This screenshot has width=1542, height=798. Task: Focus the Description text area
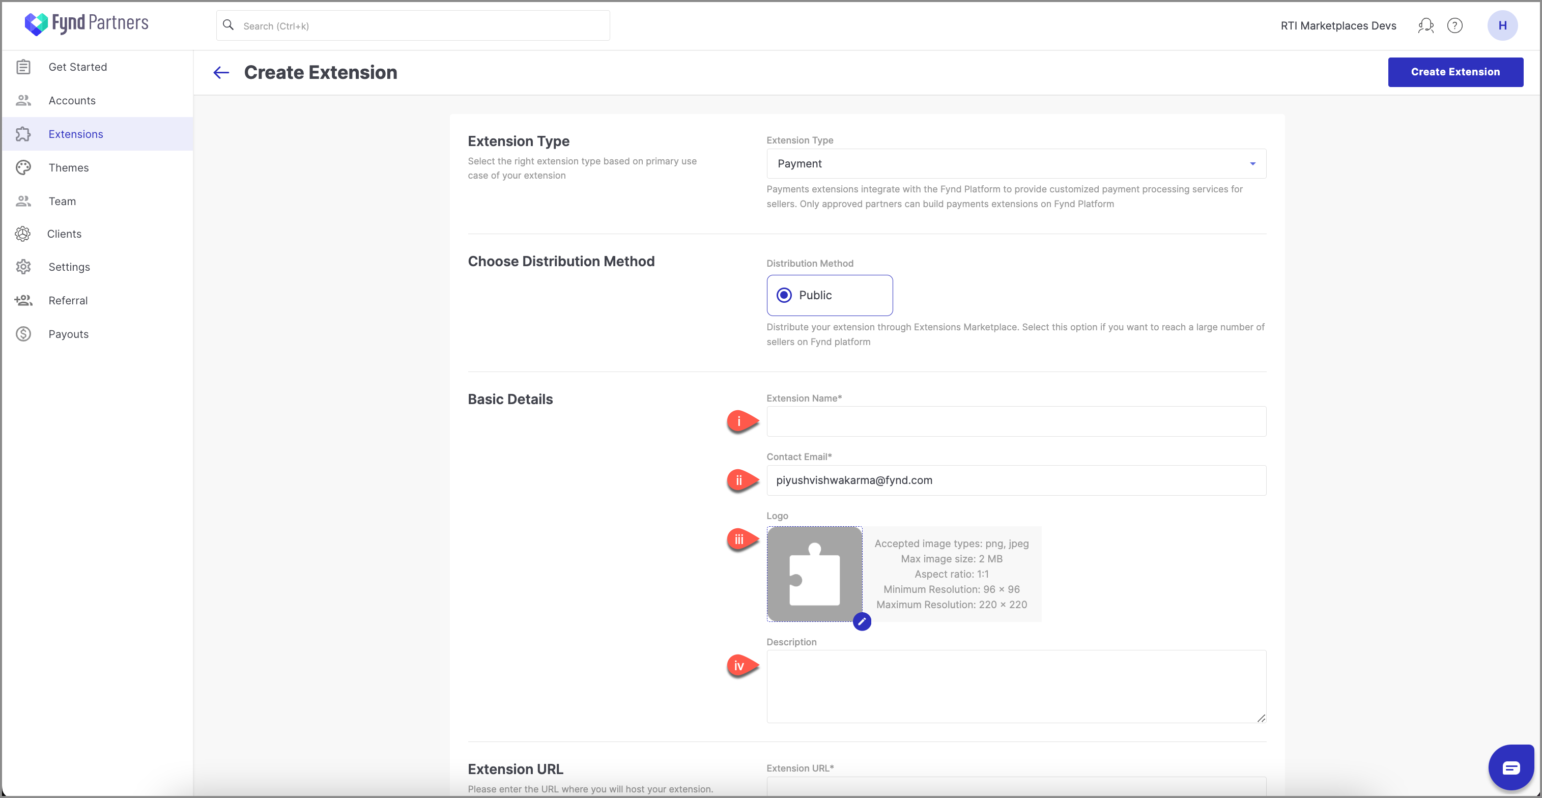click(1016, 686)
